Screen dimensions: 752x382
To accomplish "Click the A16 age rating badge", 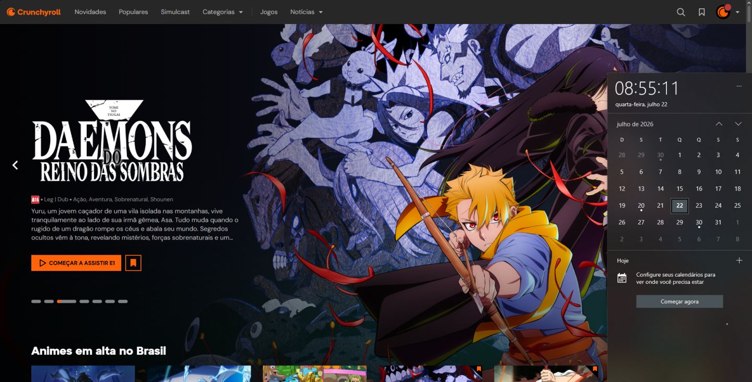I will coord(35,199).
